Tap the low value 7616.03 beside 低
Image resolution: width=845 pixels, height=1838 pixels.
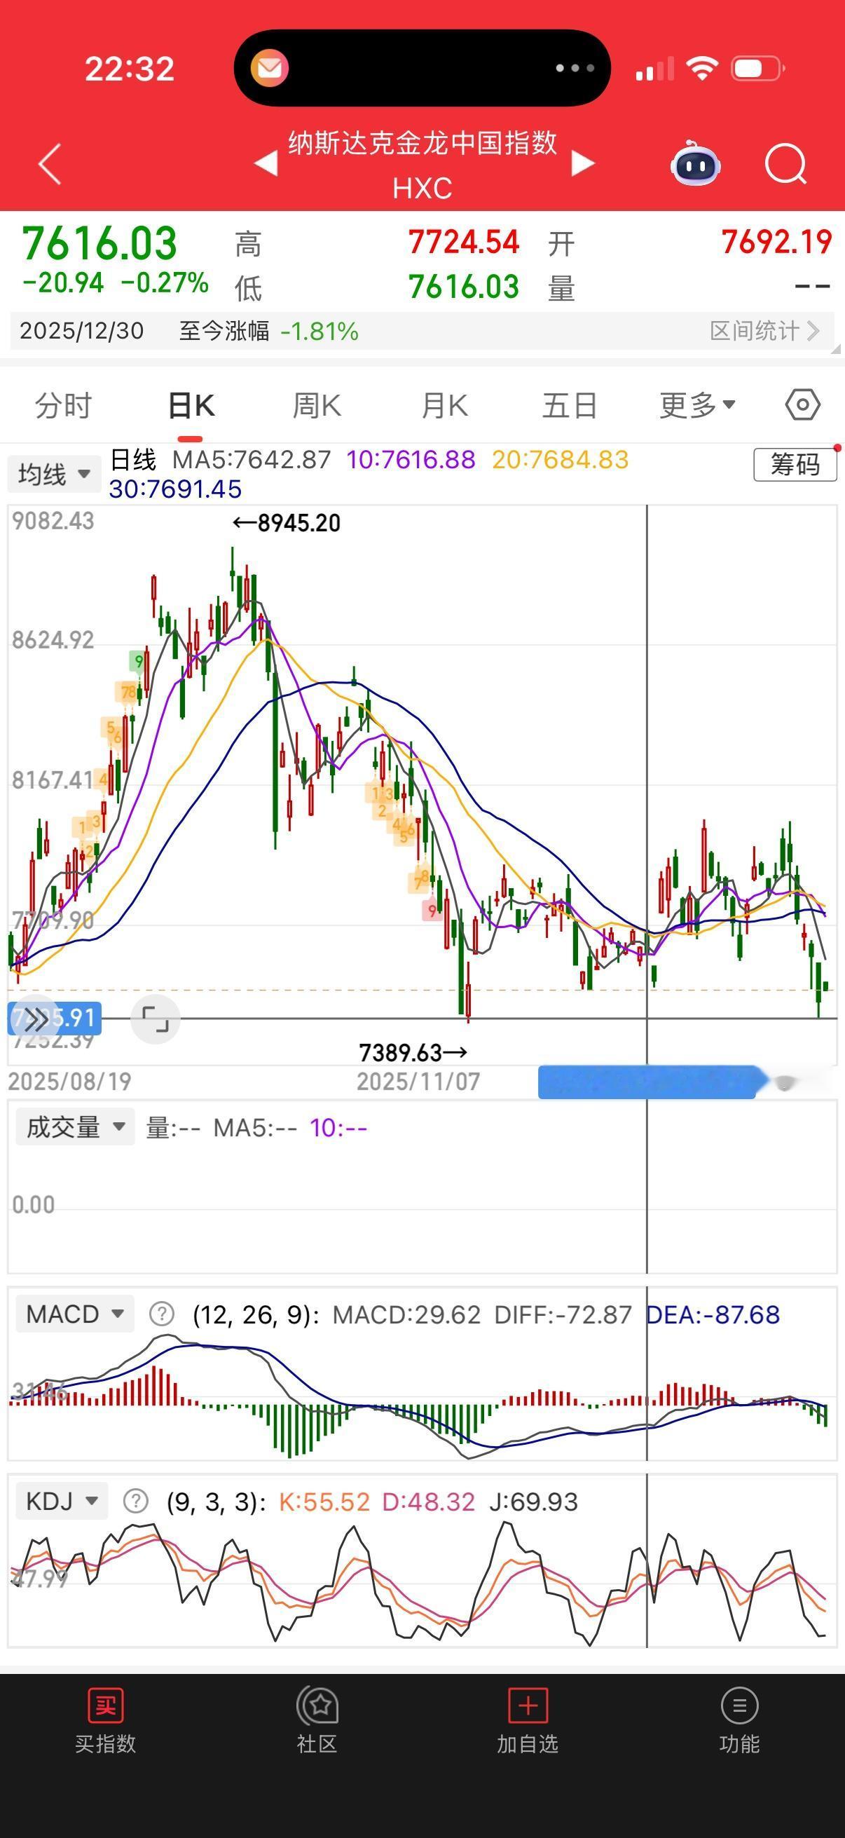pos(465,287)
